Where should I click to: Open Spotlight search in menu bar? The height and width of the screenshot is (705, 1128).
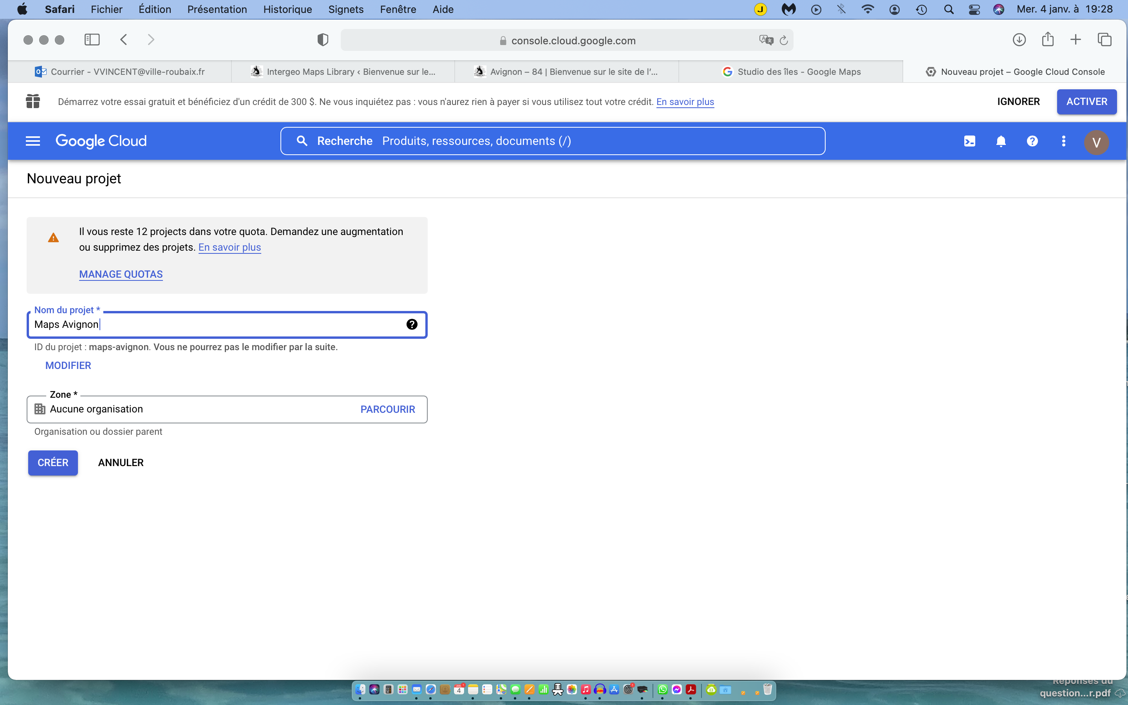click(949, 9)
